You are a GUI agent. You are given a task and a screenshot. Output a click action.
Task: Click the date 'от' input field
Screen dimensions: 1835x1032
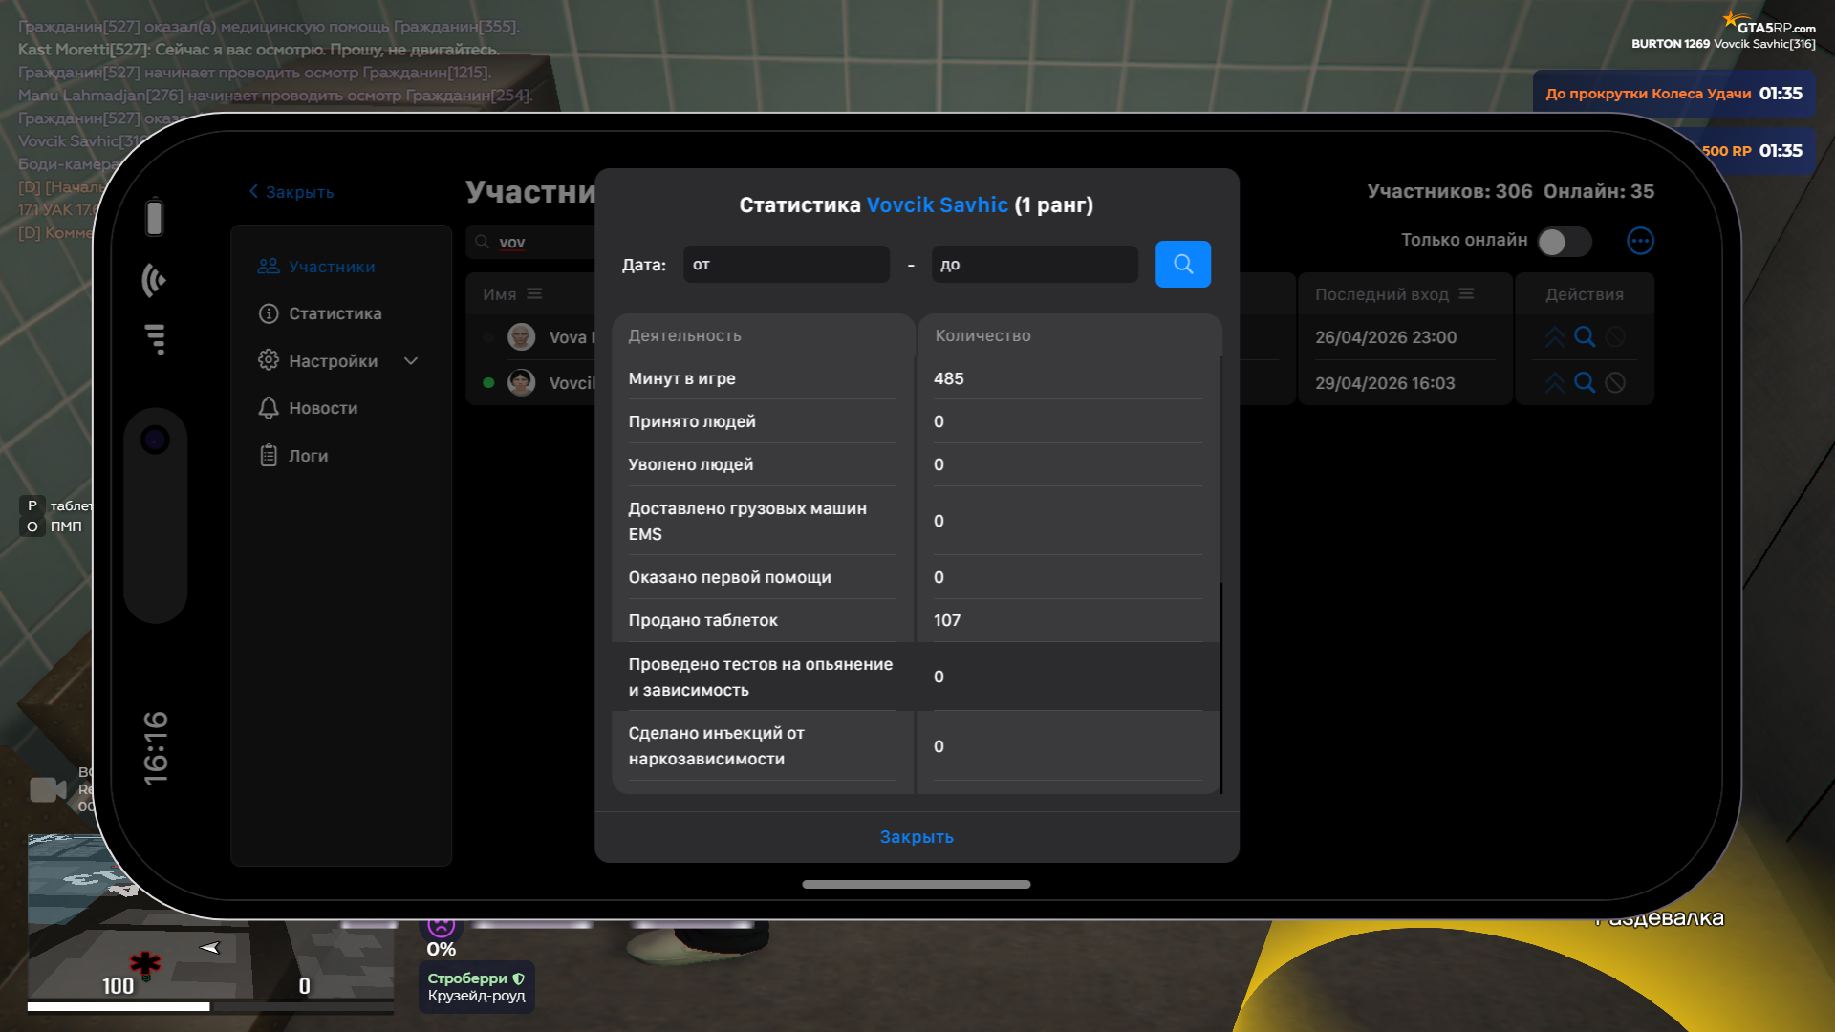786,265
